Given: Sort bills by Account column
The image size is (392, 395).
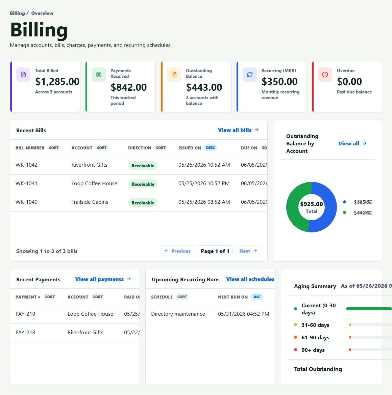Looking at the screenshot, I should (x=102, y=148).
